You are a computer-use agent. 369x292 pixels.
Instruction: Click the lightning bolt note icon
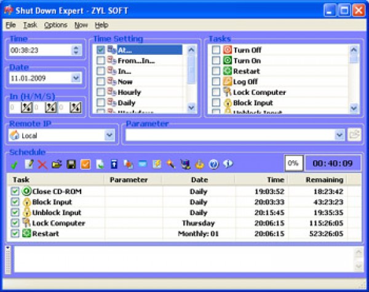pyautogui.click(x=157, y=164)
